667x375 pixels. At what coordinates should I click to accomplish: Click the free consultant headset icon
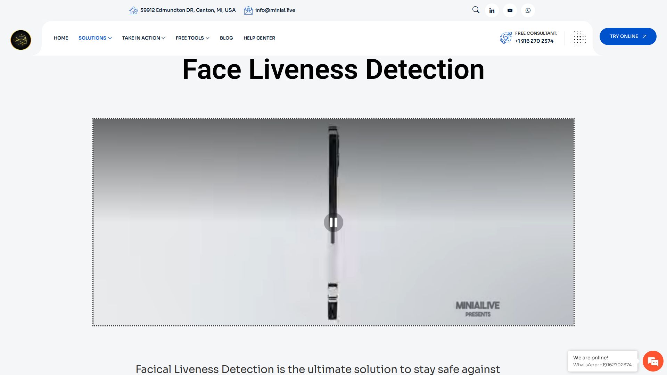tap(505, 37)
